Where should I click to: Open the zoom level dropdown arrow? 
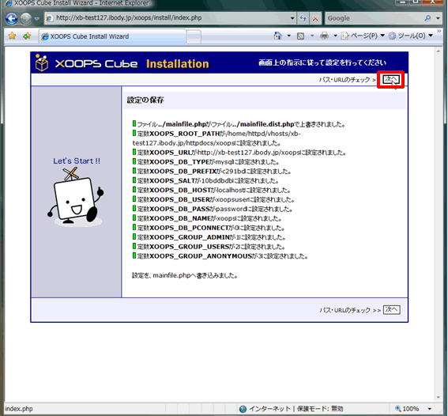point(430,409)
